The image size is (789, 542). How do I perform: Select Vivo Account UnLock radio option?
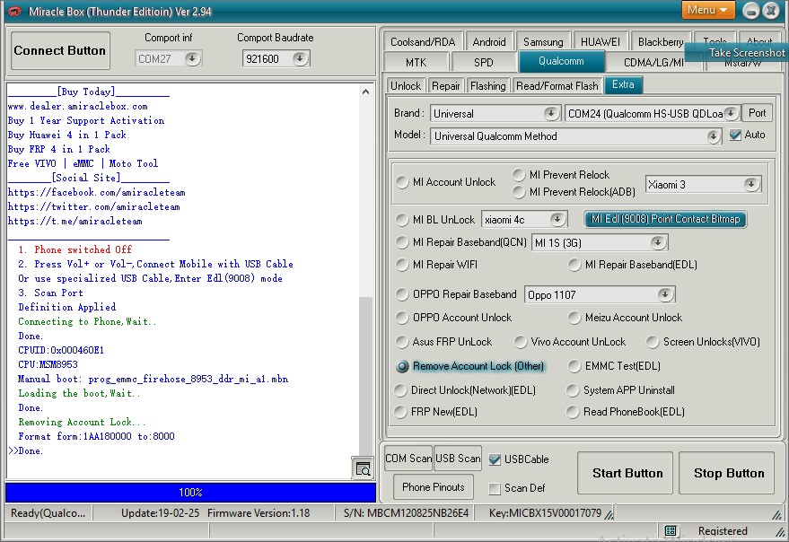coord(521,342)
